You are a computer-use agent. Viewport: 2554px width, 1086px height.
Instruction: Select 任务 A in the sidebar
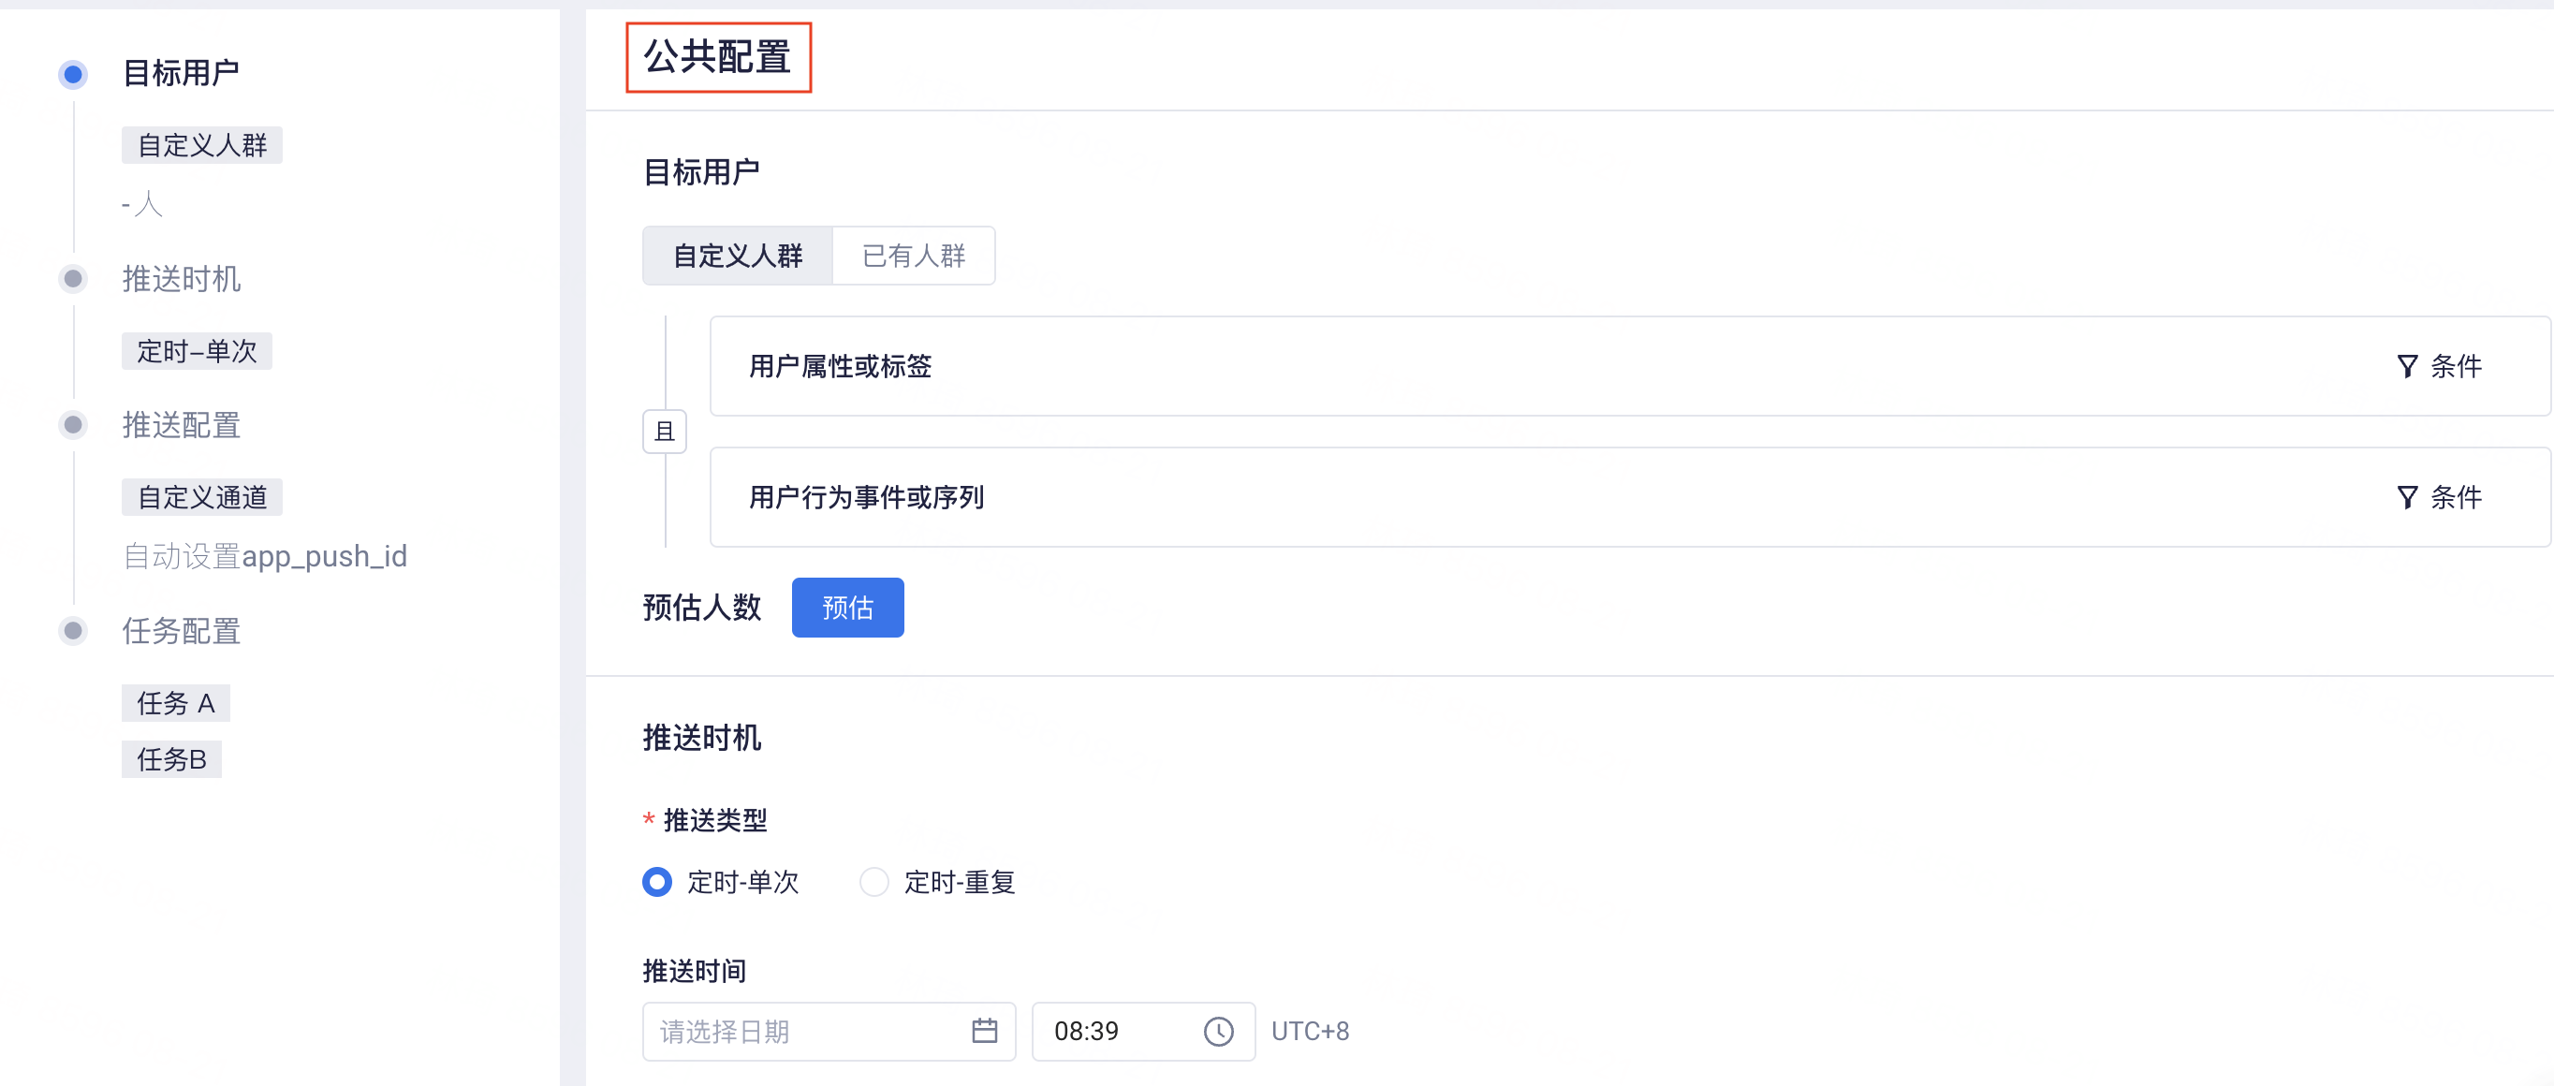[x=175, y=703]
